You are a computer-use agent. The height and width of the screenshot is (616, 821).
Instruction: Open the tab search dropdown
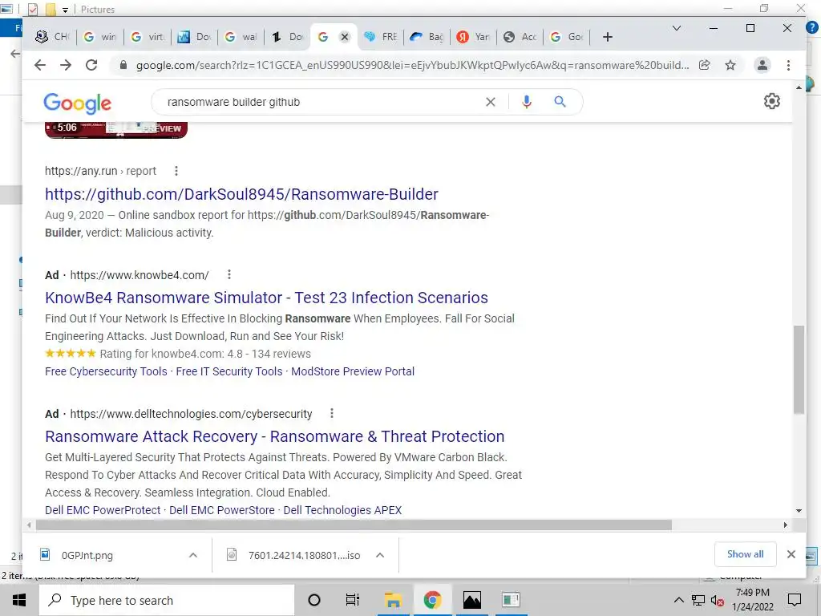click(677, 28)
